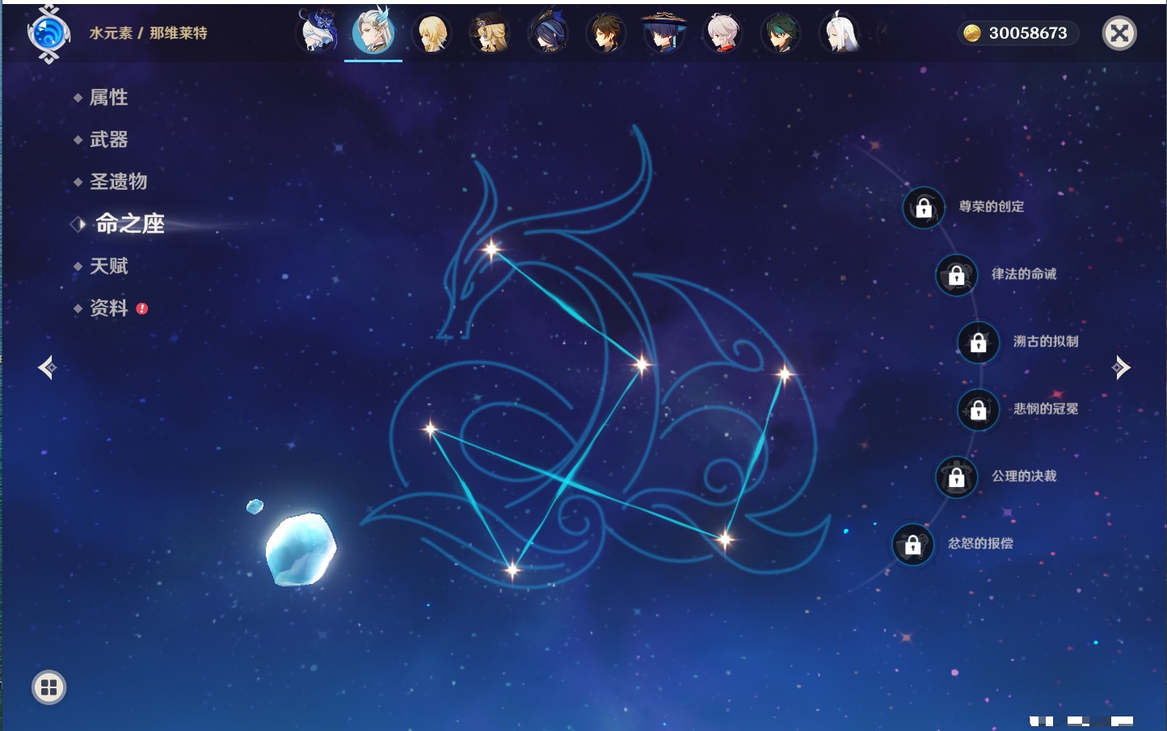Select Clorinde's avatar with tricorne hat
Image resolution: width=1167 pixels, height=731 pixels.
(547, 32)
